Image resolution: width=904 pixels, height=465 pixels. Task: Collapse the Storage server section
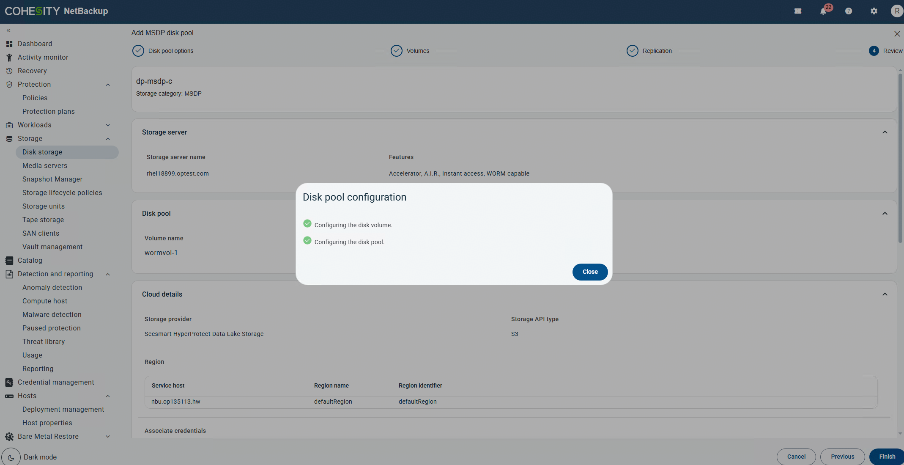pyautogui.click(x=885, y=132)
